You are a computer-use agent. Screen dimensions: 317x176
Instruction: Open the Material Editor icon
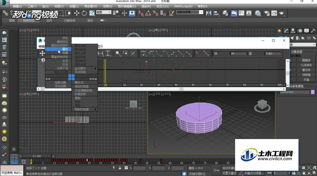(258, 13)
